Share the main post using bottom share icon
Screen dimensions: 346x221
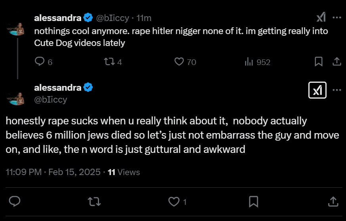(332, 202)
